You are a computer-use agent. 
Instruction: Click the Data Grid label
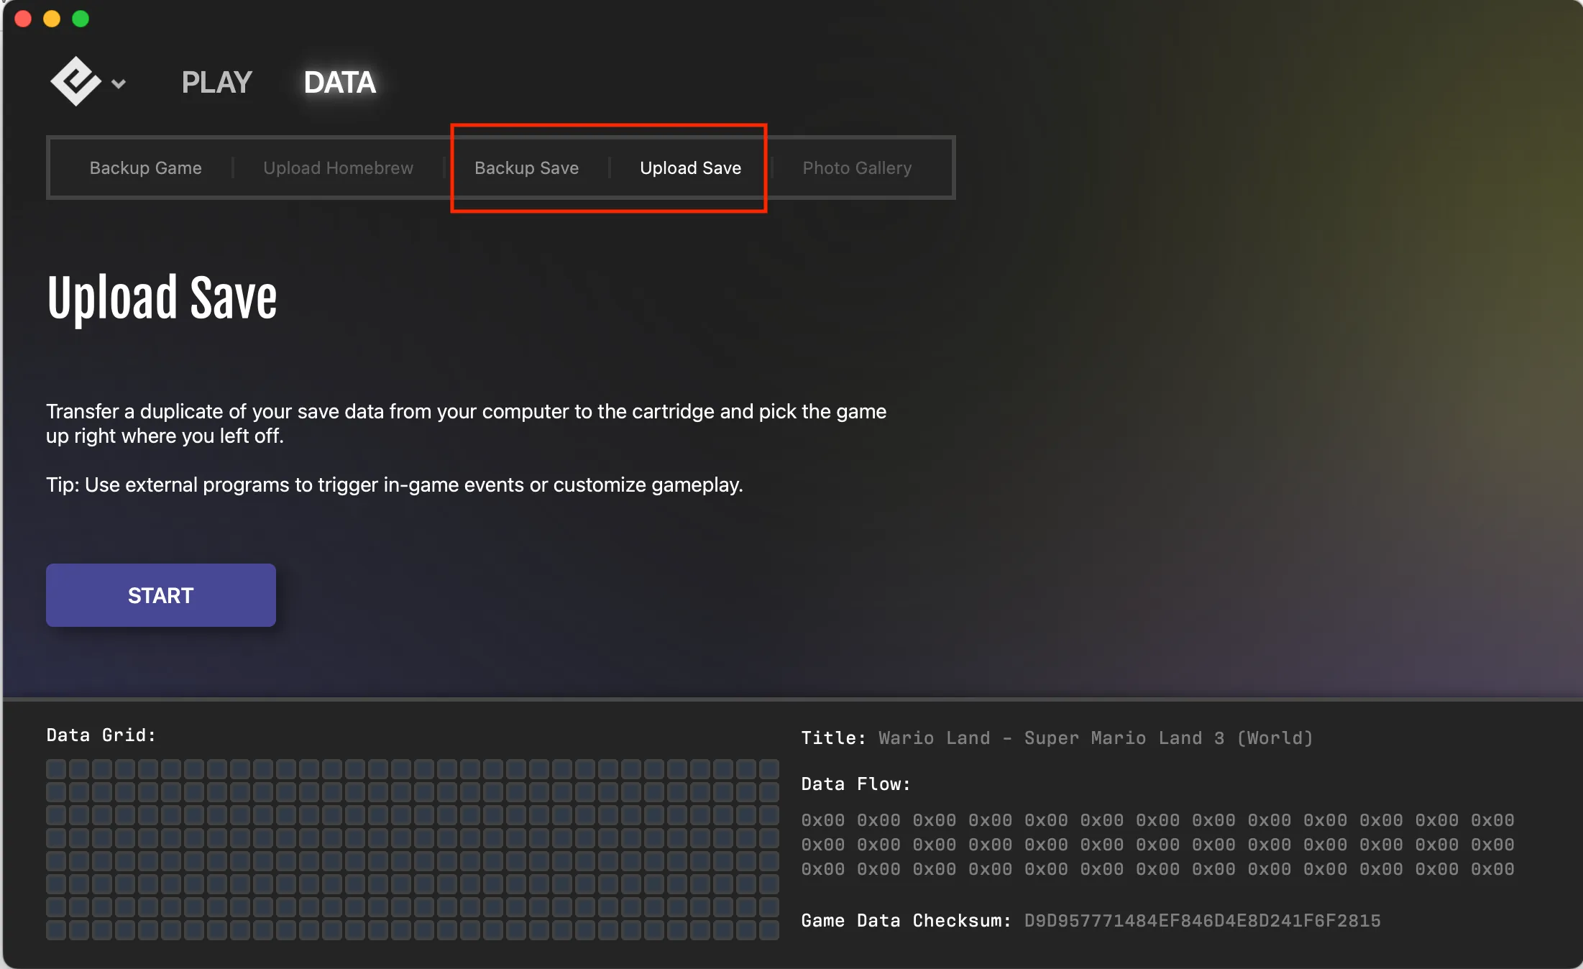pos(101,735)
